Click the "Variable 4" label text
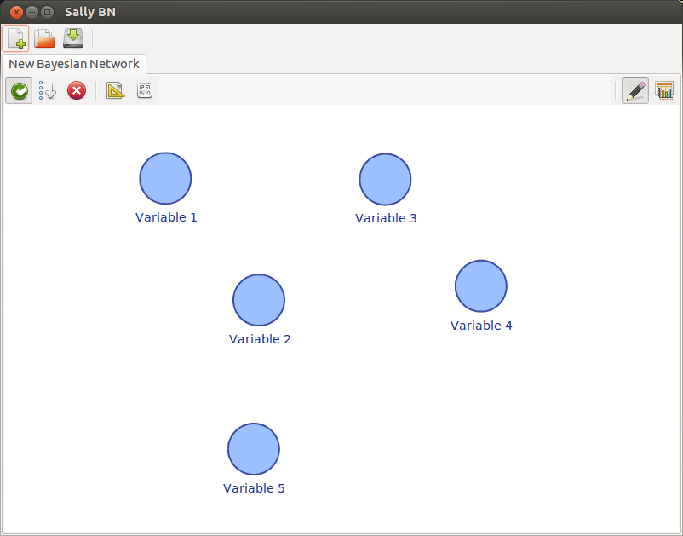 [481, 326]
